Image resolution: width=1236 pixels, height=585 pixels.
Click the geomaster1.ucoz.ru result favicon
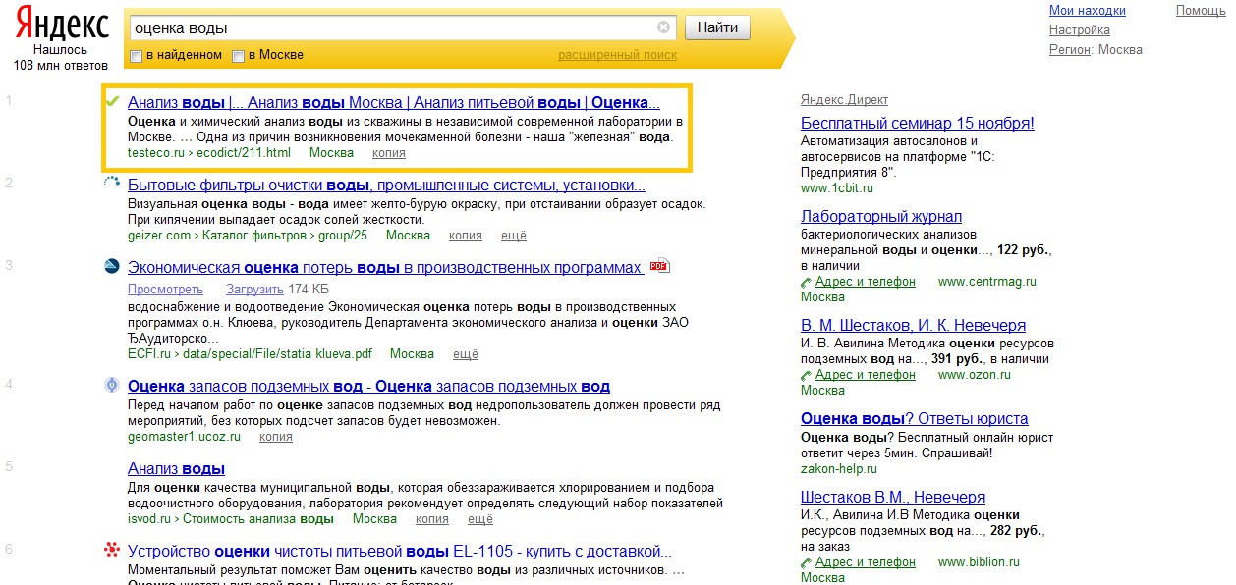click(x=112, y=385)
